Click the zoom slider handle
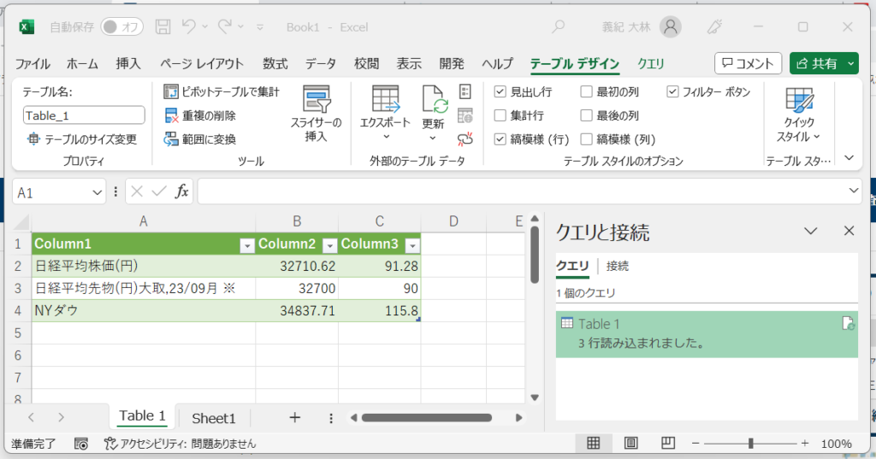 point(750,444)
